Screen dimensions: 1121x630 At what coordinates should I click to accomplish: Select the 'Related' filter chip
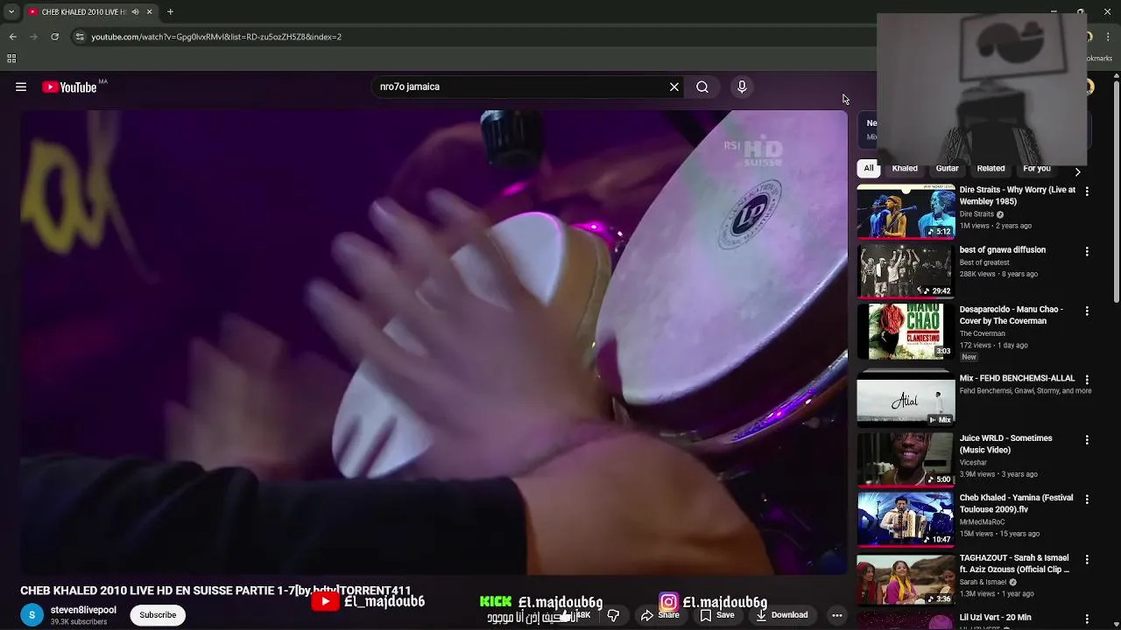991,168
